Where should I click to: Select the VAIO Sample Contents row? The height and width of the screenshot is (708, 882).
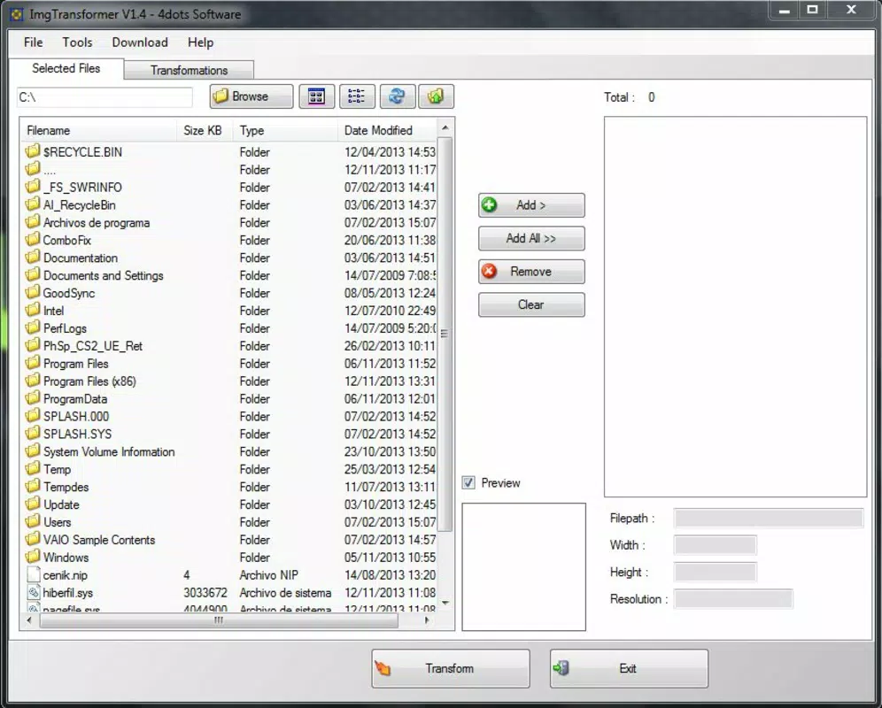pos(229,540)
